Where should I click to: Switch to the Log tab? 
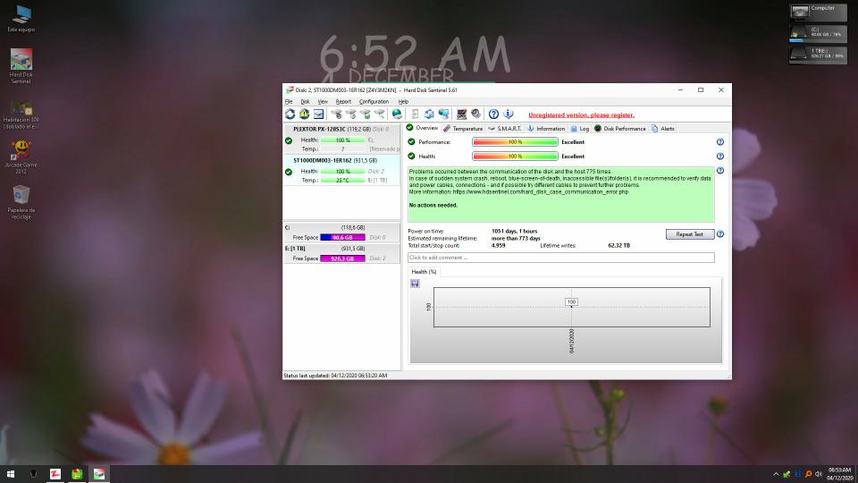click(x=579, y=129)
